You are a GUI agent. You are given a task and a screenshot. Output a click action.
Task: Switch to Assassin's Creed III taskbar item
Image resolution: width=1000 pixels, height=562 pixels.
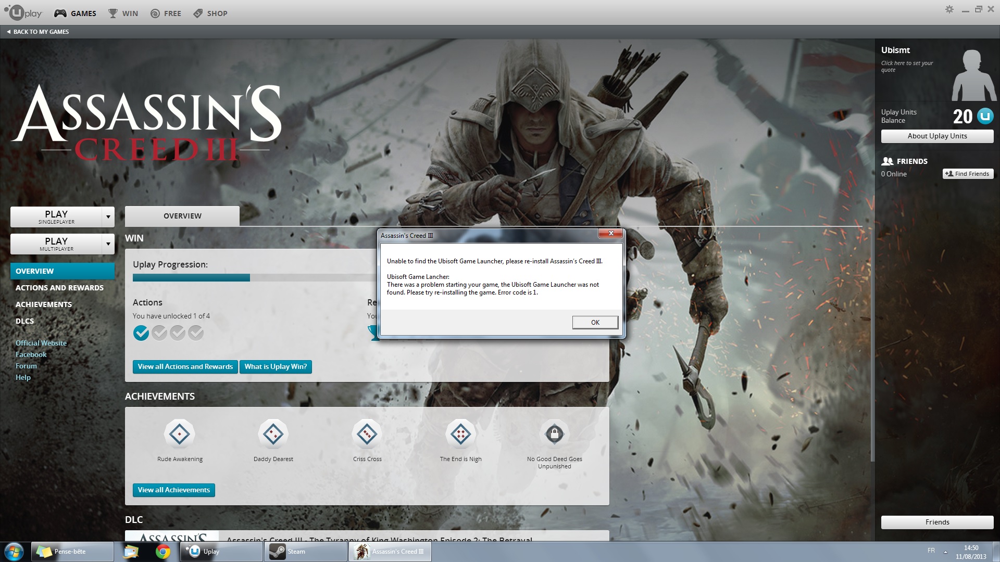click(x=390, y=552)
